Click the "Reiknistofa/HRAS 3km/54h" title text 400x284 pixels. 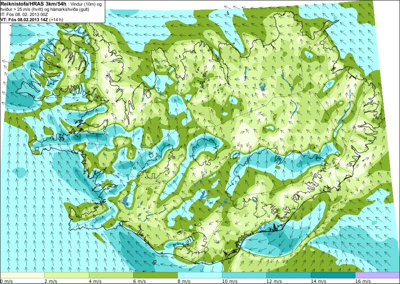[x=33, y=4]
